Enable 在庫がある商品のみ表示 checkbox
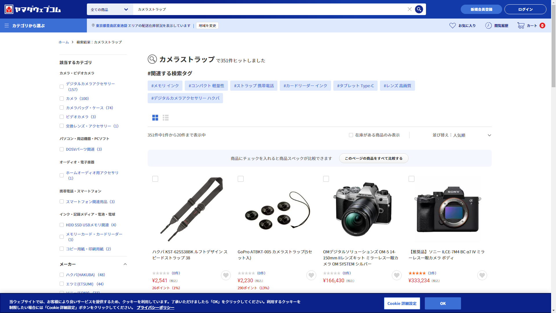Image resolution: width=556 pixels, height=313 pixels. [351, 135]
